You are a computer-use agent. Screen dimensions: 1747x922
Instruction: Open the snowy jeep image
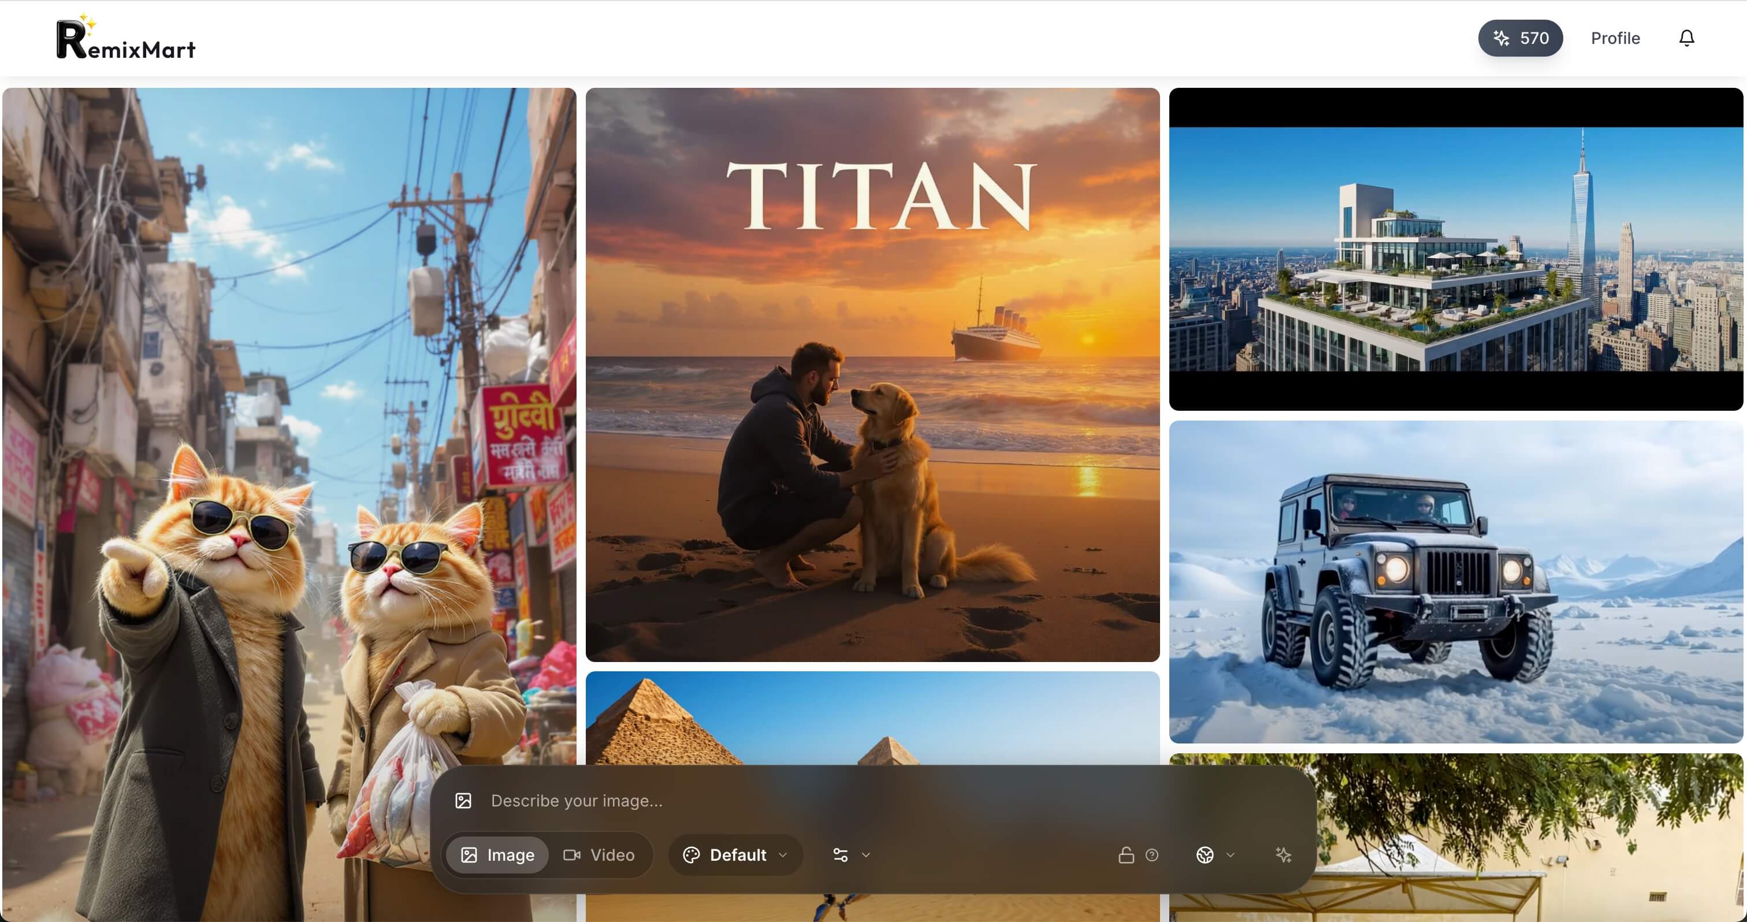click(x=1455, y=581)
